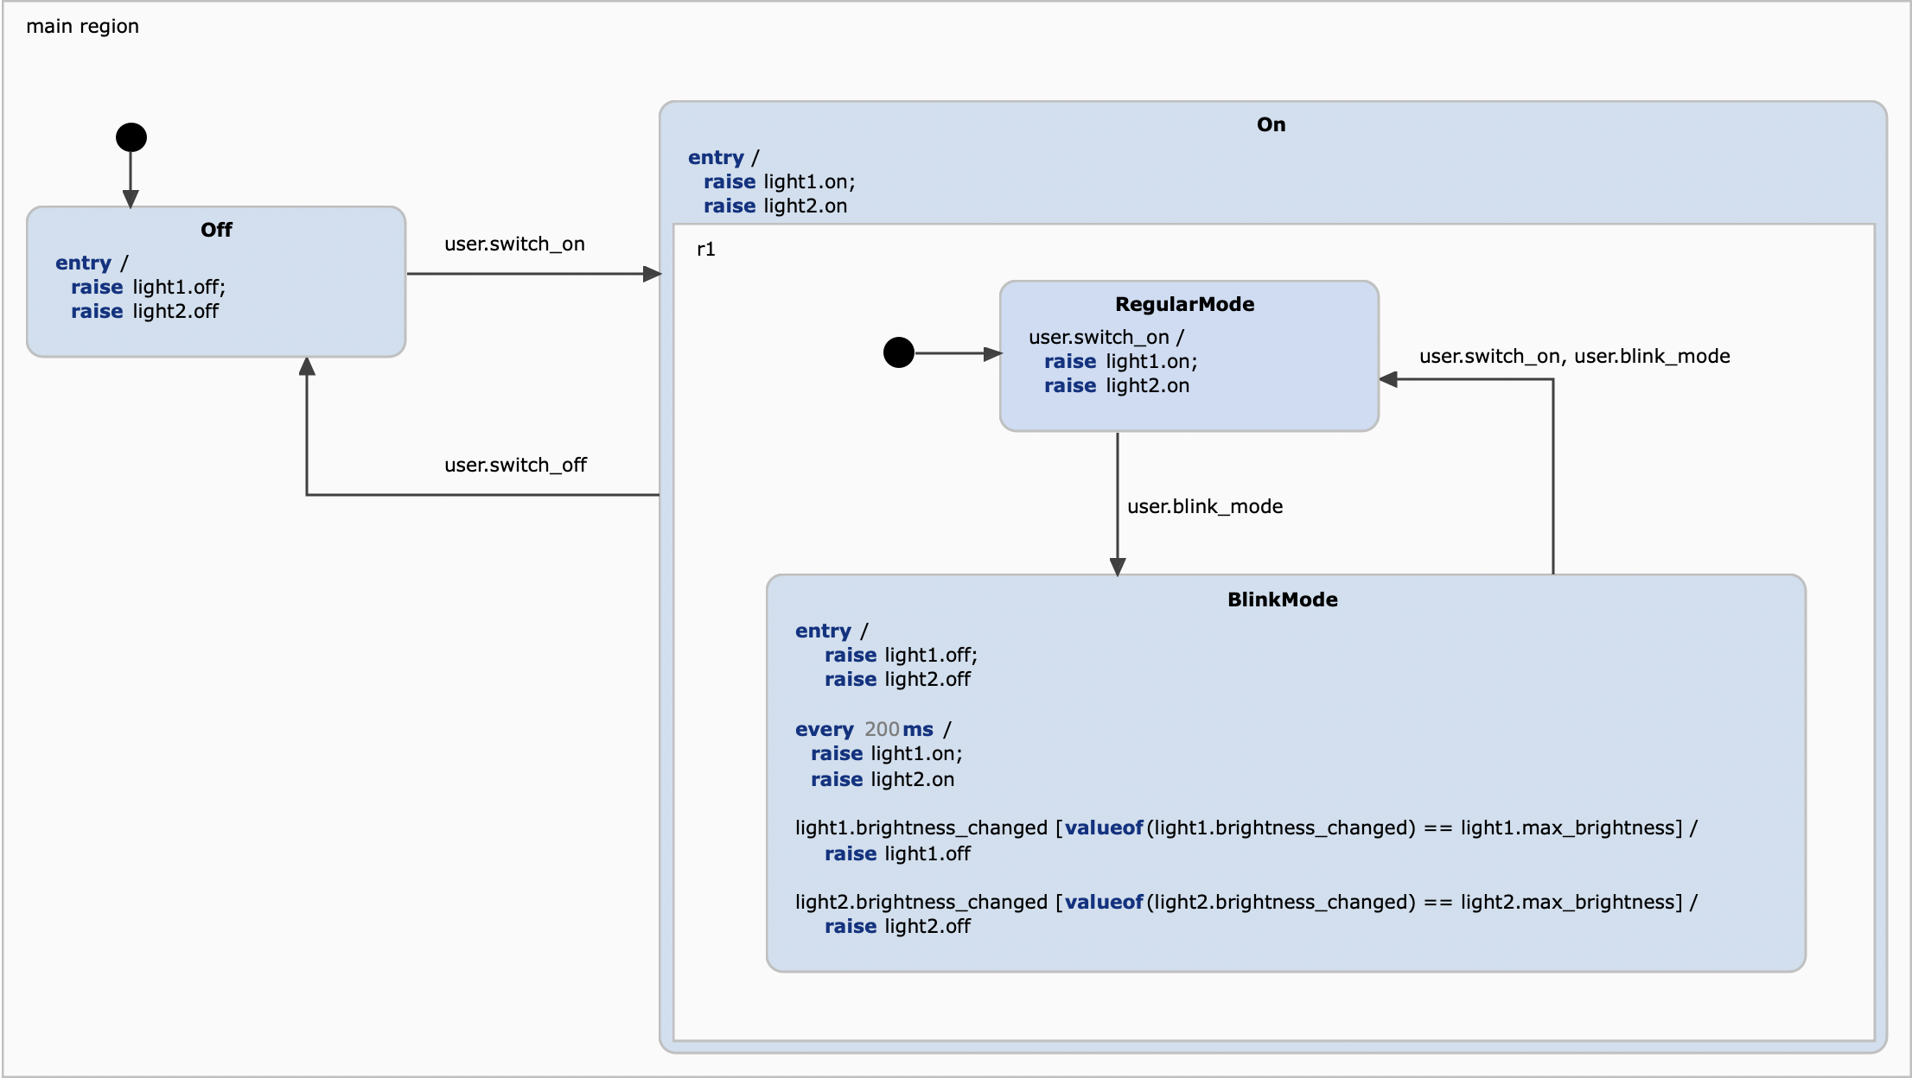
Task: Click the BlinkMode state name
Action: [1282, 599]
